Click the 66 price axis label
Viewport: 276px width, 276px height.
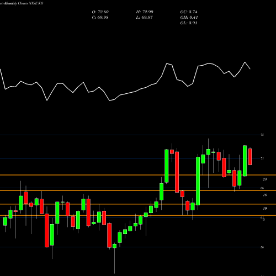point(262,188)
